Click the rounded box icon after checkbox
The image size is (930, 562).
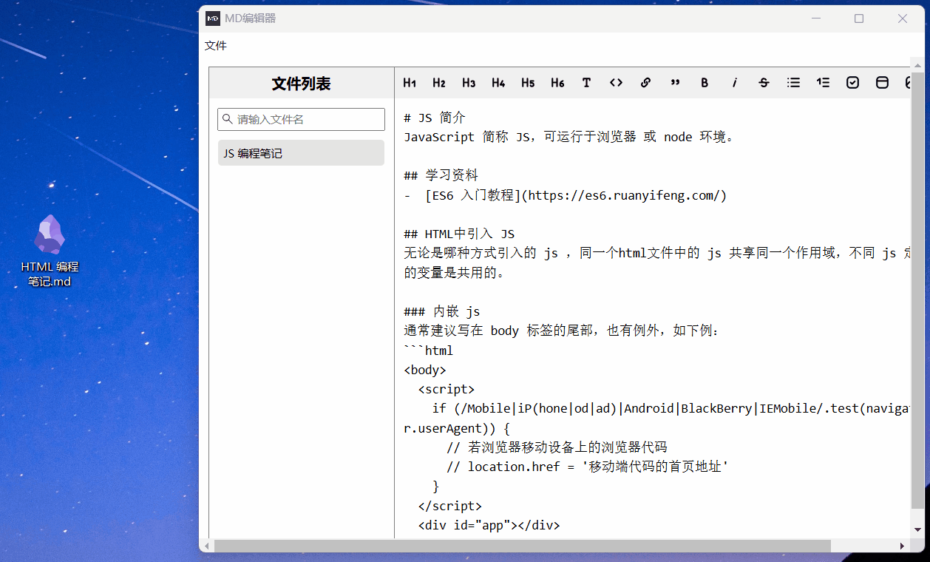(x=882, y=83)
